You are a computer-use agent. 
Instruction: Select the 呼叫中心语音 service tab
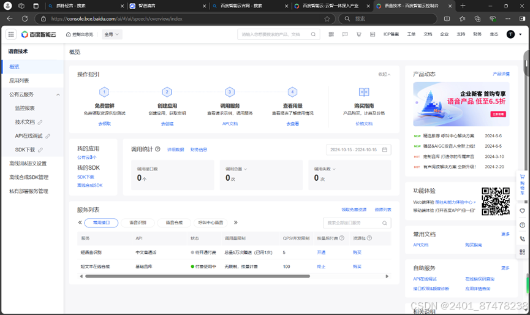(211, 222)
